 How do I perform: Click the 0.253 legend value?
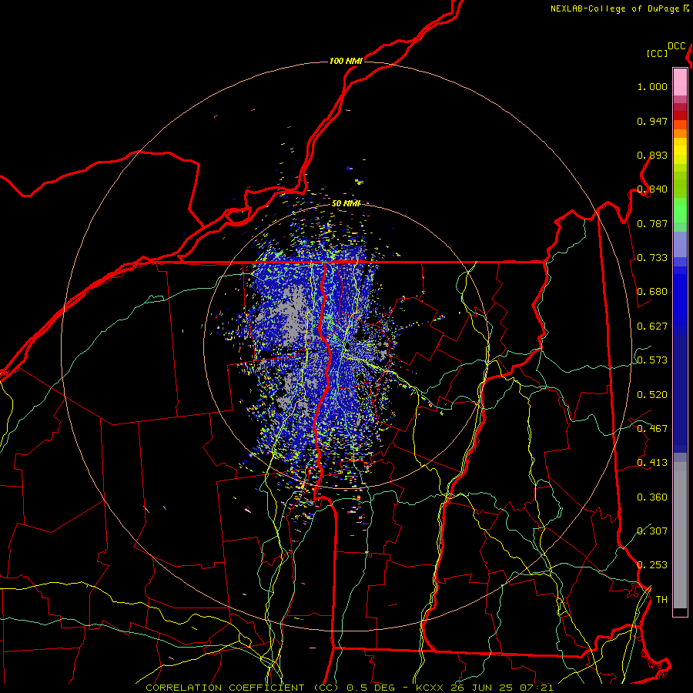(652, 565)
